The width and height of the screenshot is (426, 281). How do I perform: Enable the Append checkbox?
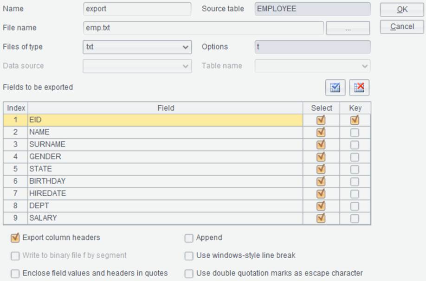pyautogui.click(x=189, y=238)
